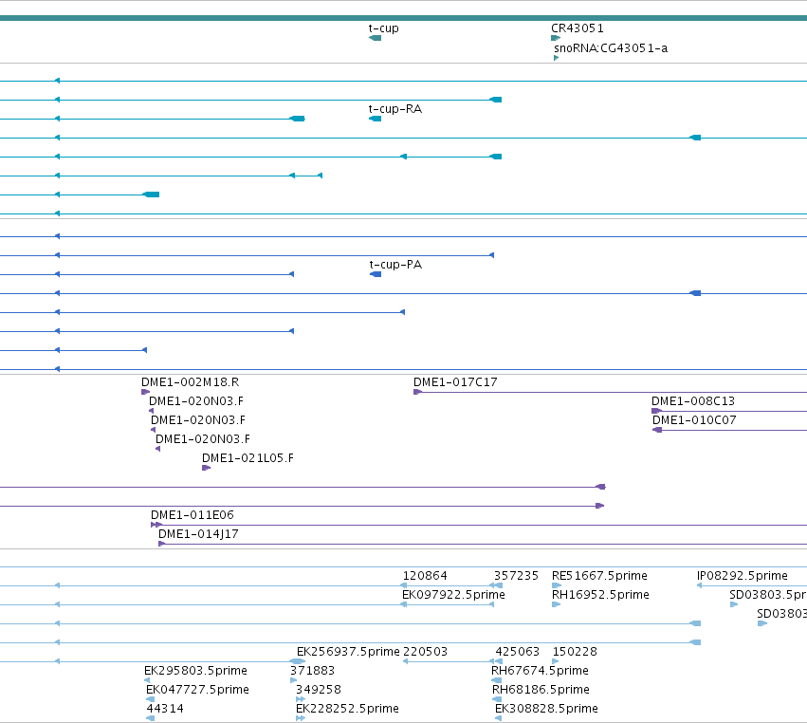
Task: Select the t-cup gene glyph
Action: click(x=376, y=38)
